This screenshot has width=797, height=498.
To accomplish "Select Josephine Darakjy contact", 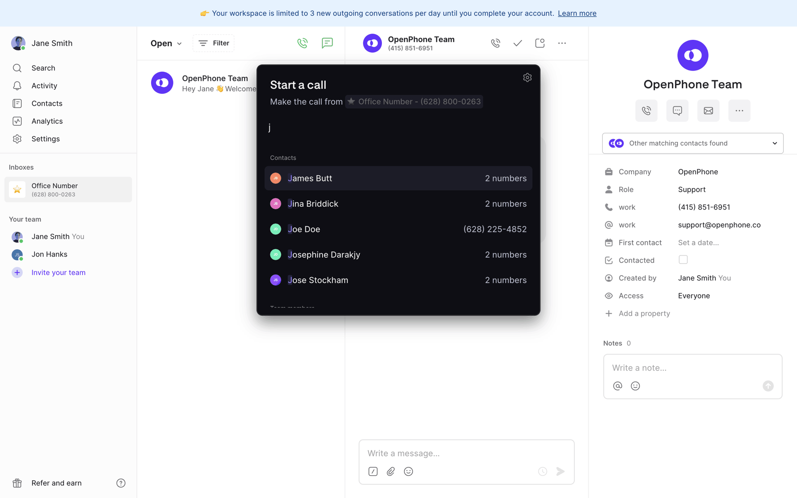I will (x=398, y=255).
